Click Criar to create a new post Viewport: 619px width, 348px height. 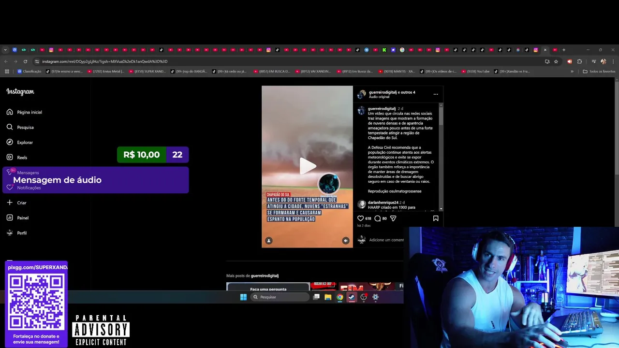16,203
